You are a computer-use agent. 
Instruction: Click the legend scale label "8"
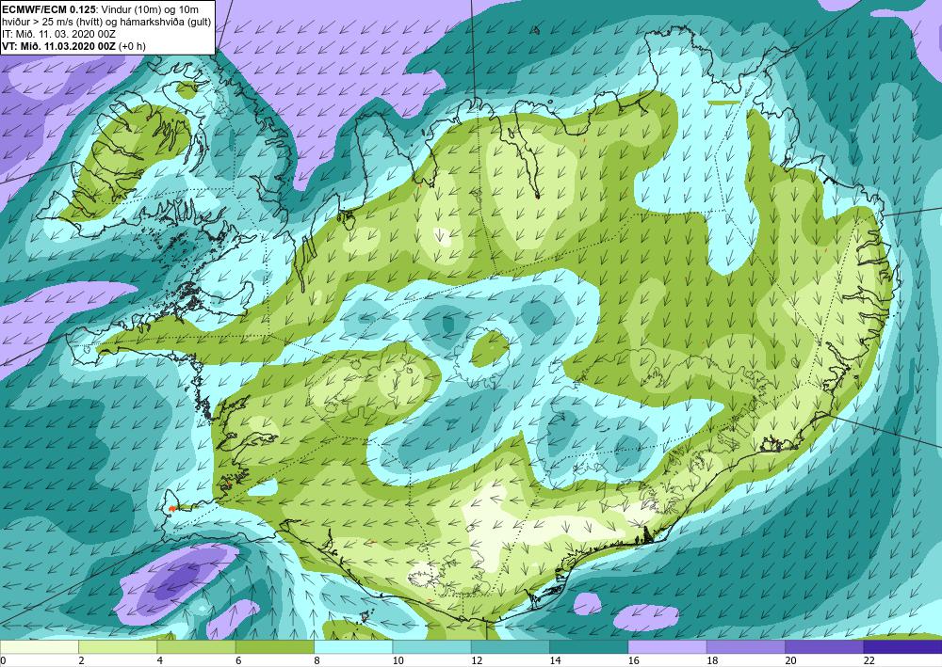(x=317, y=660)
